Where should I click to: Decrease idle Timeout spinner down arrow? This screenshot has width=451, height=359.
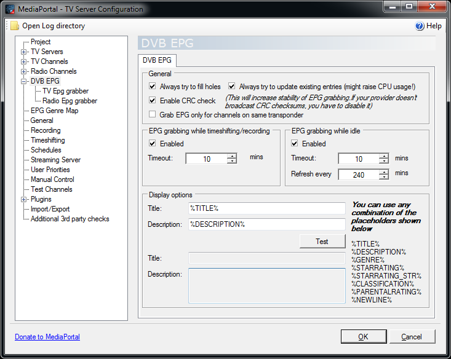pos(384,161)
